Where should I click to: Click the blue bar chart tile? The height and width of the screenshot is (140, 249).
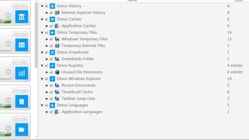click(x=22, y=73)
